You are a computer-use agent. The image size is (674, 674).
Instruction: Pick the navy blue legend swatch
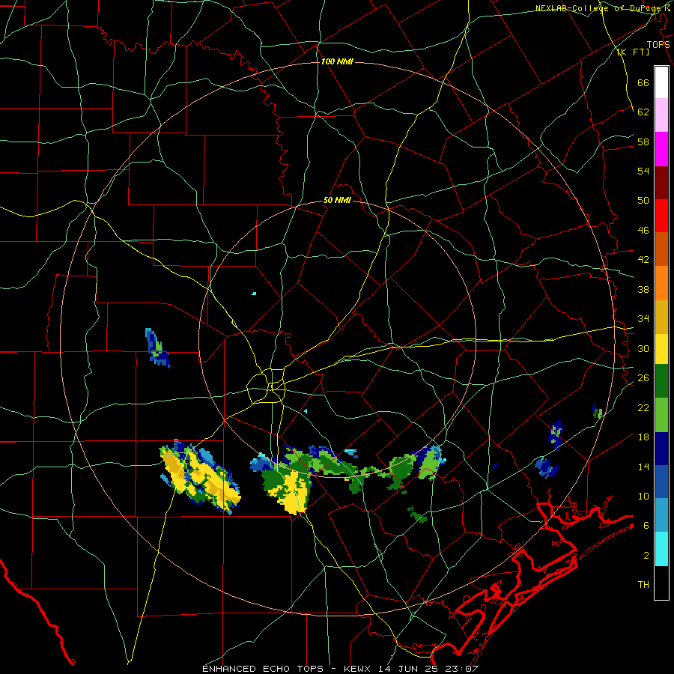click(x=661, y=449)
